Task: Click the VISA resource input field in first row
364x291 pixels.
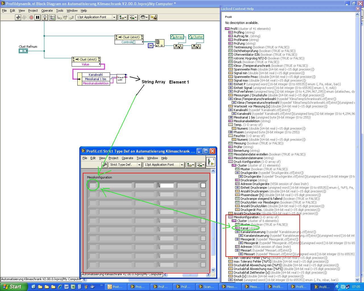Action: tap(167, 185)
